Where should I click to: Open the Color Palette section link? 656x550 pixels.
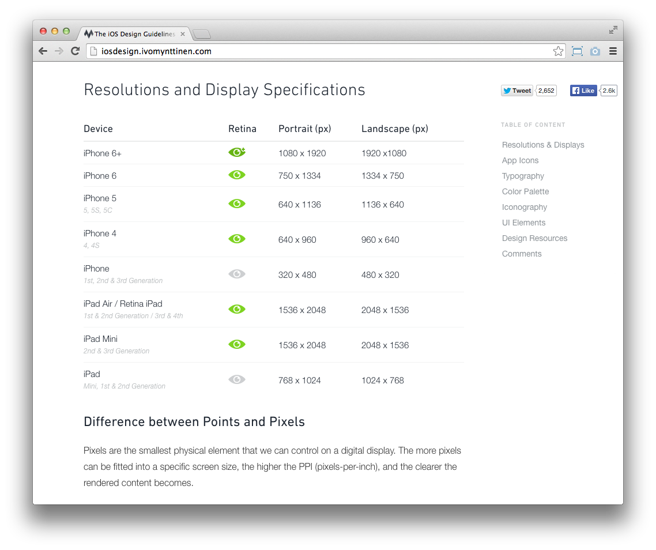(x=526, y=191)
